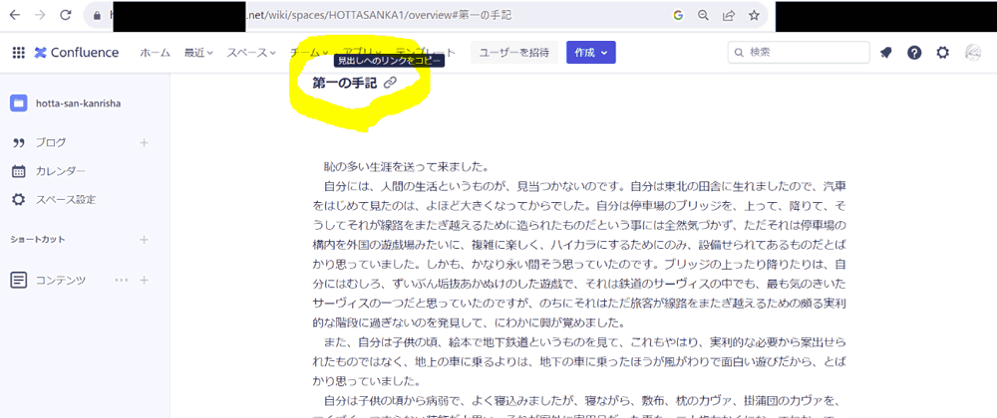The image size is (997, 418).
Task: Open the zoom magnifier in address bar
Action: 703,16
